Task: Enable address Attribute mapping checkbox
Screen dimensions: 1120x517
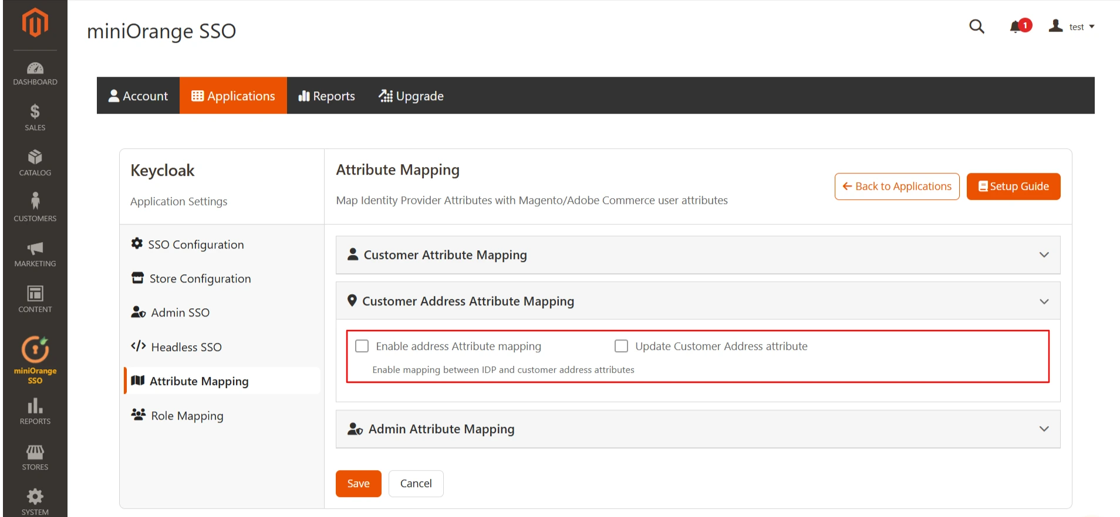Action: tap(362, 346)
